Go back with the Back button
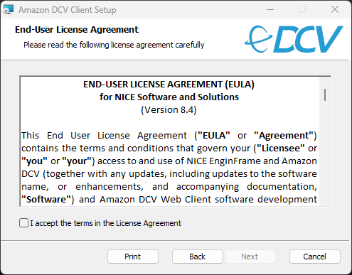Image resolution: width=352 pixels, height=275 pixels. pos(198,257)
